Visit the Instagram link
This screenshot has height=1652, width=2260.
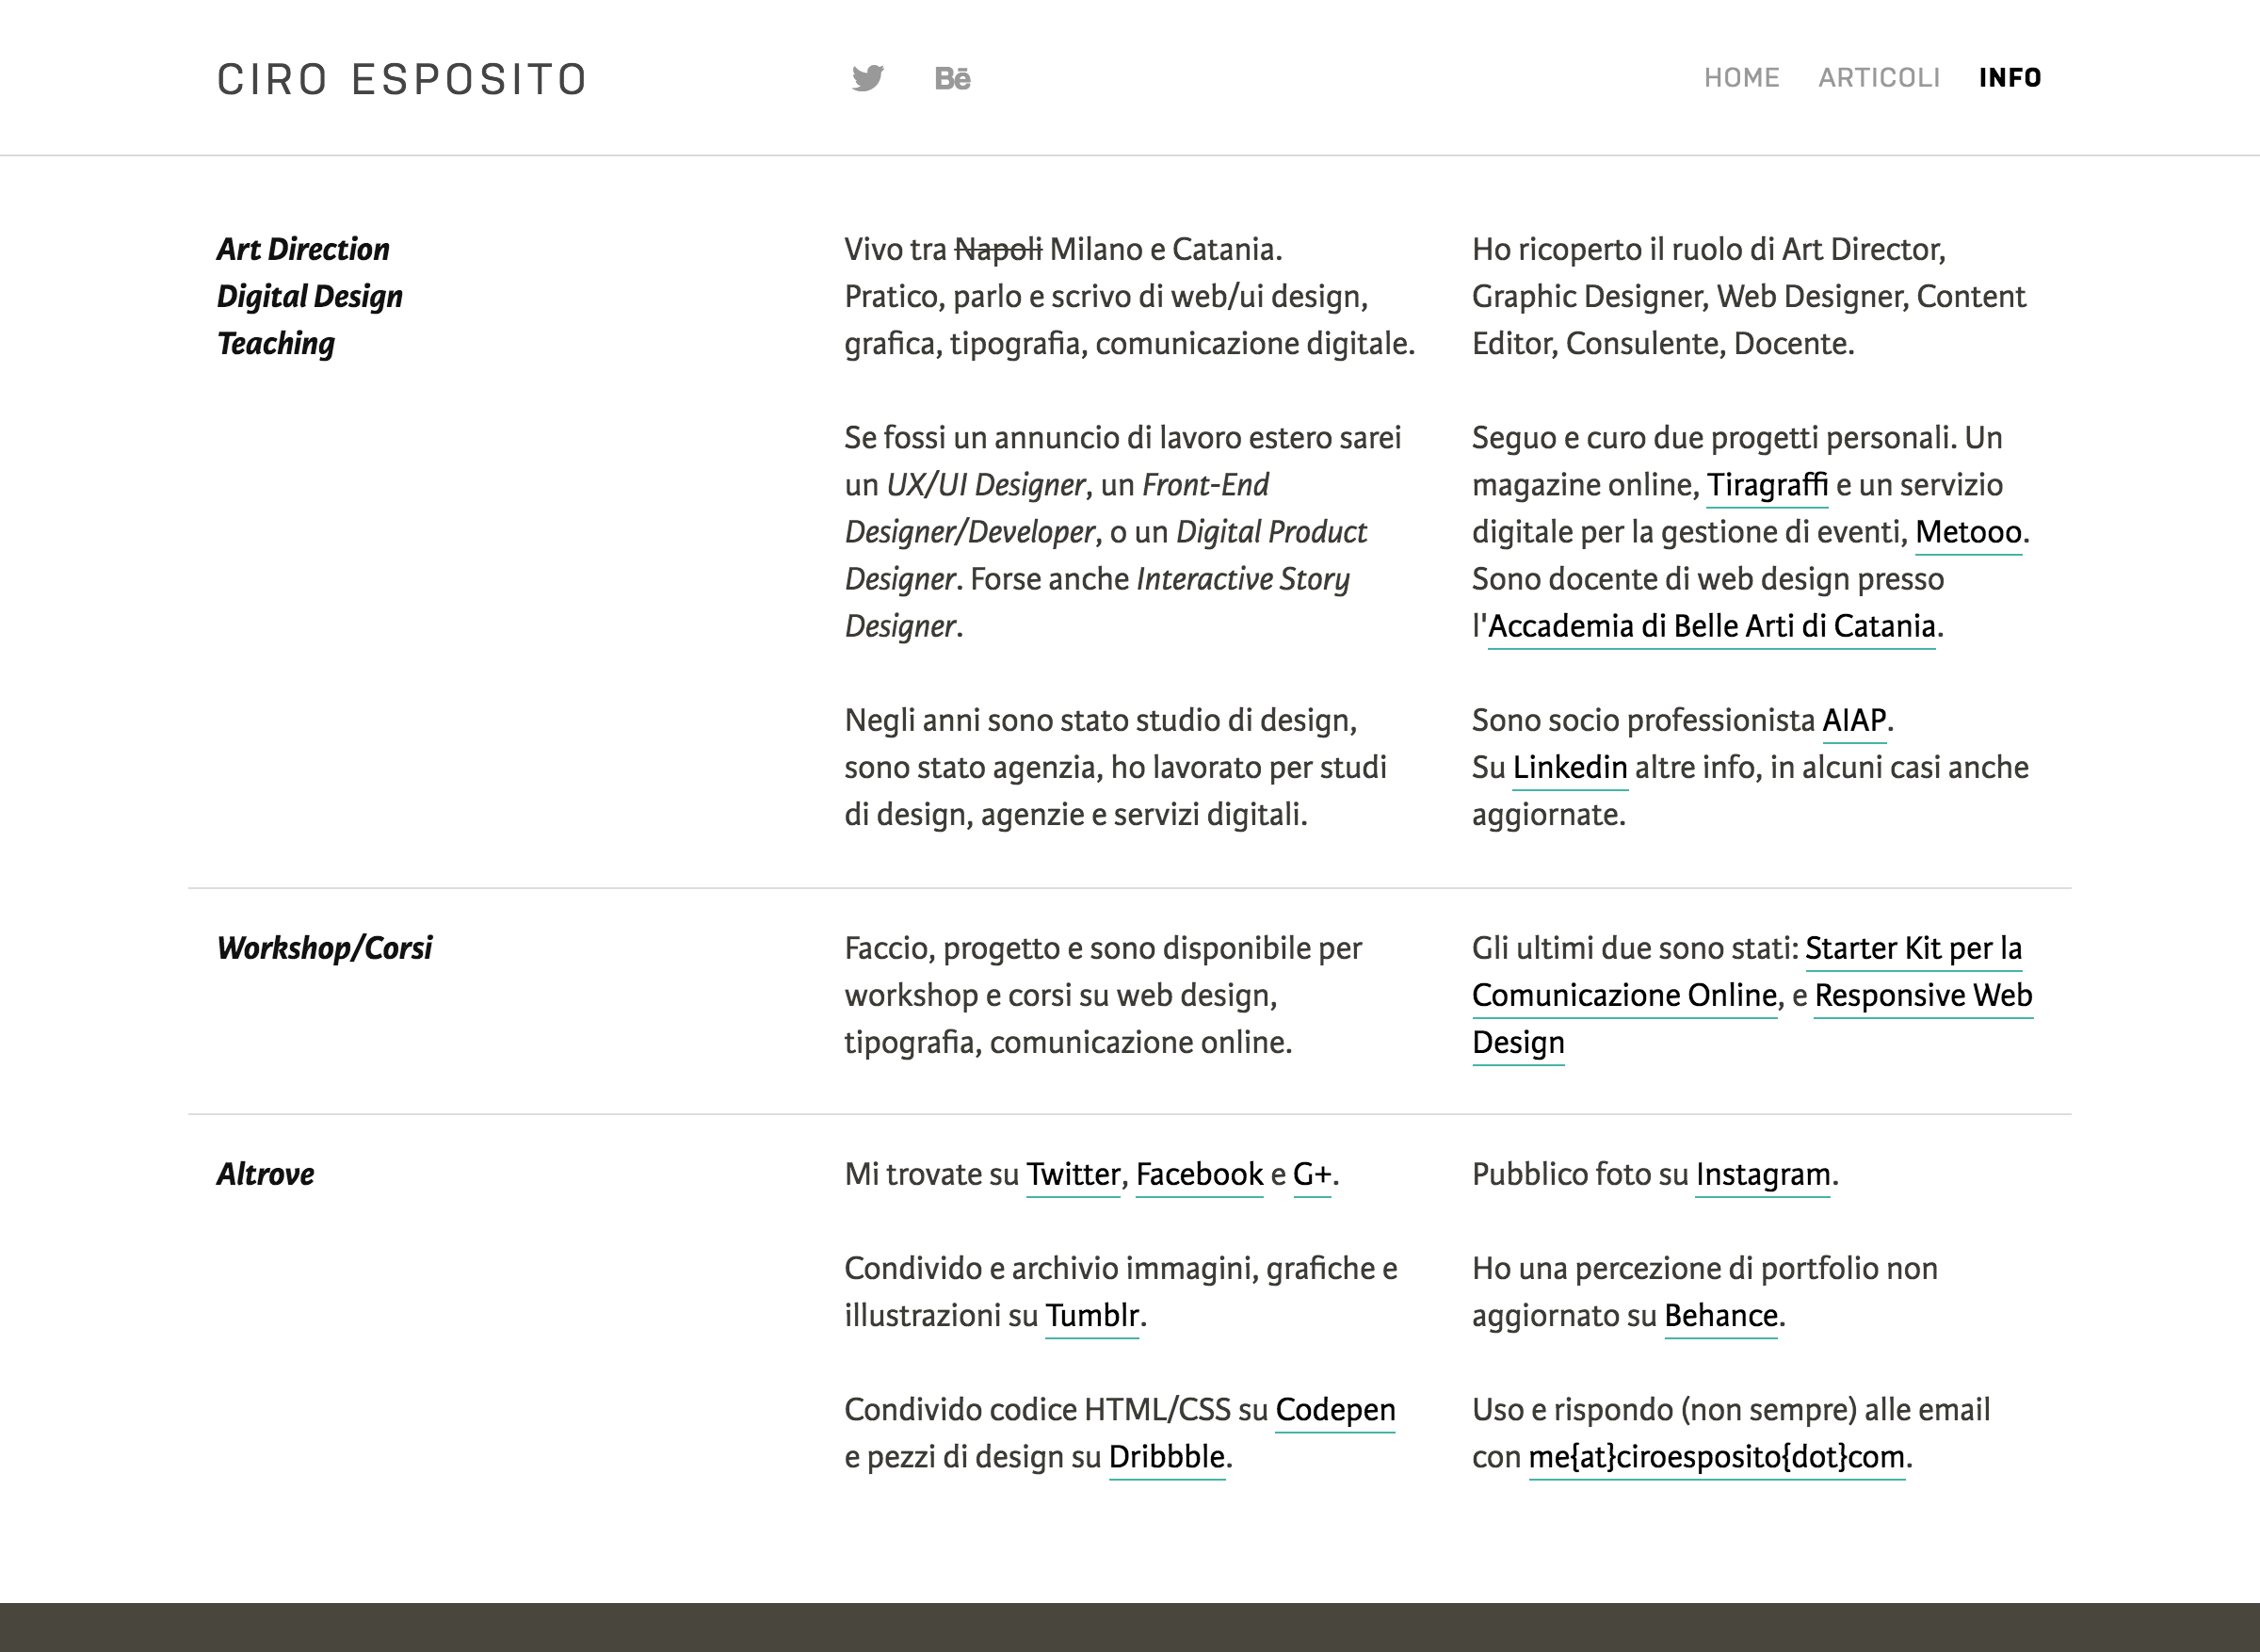pos(1762,1174)
